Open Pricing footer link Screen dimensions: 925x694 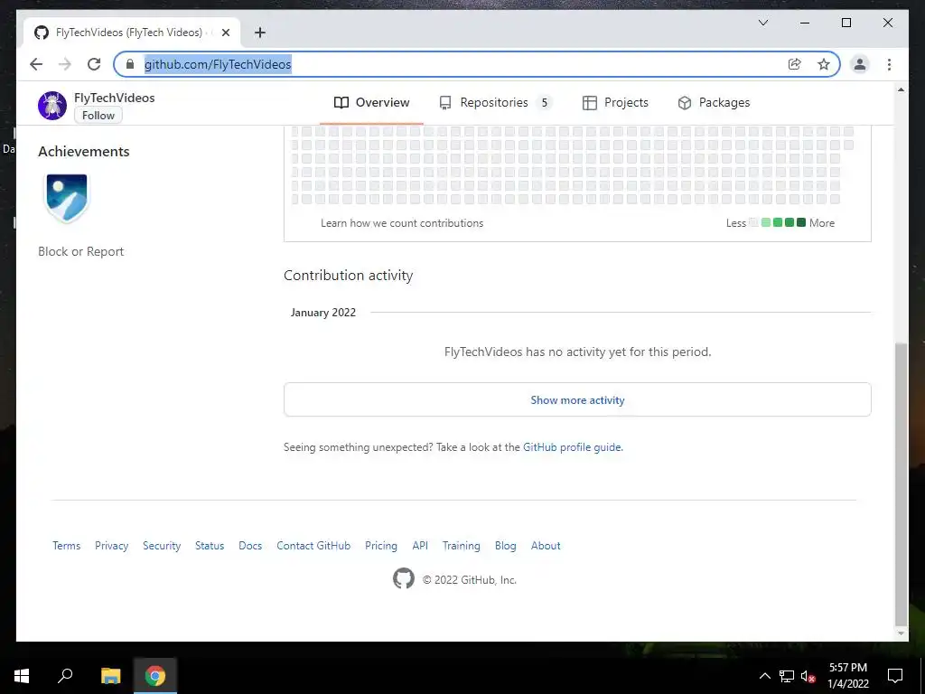(x=381, y=546)
